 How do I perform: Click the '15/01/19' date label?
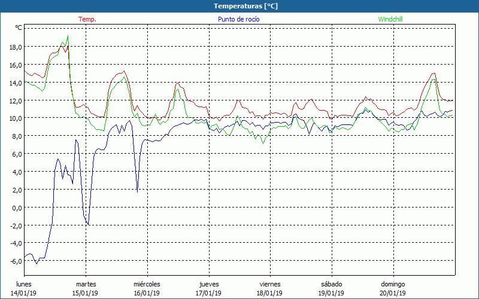pos(85,293)
